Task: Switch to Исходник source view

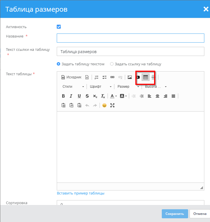Action: coord(71,77)
